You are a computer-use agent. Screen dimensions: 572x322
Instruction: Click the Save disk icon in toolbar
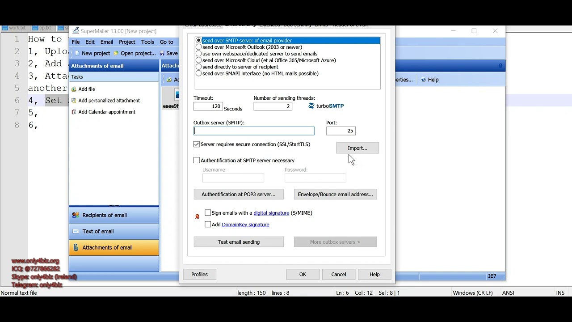pos(162,53)
